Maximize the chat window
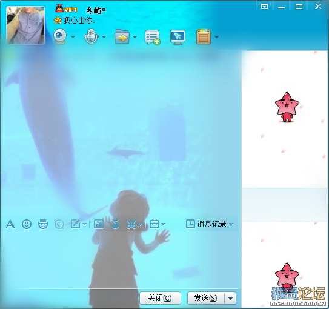This screenshot has width=329, height=309. [299, 7]
